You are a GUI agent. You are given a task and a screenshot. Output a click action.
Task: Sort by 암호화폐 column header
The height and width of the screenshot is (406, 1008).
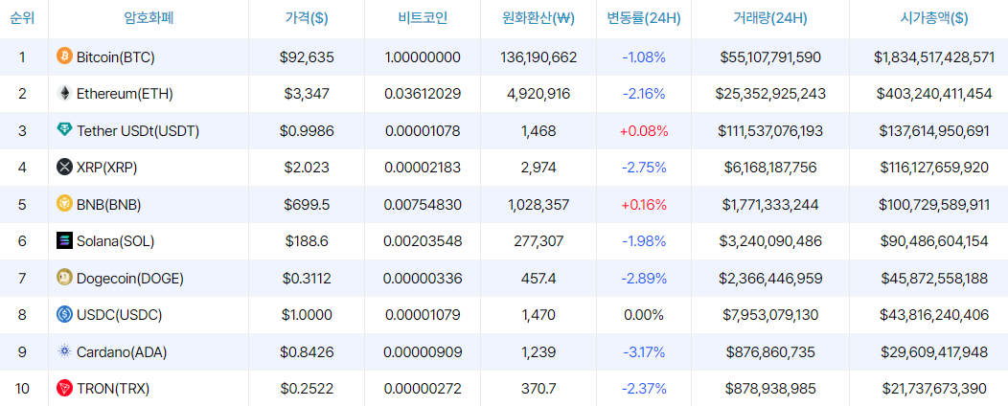tap(149, 18)
